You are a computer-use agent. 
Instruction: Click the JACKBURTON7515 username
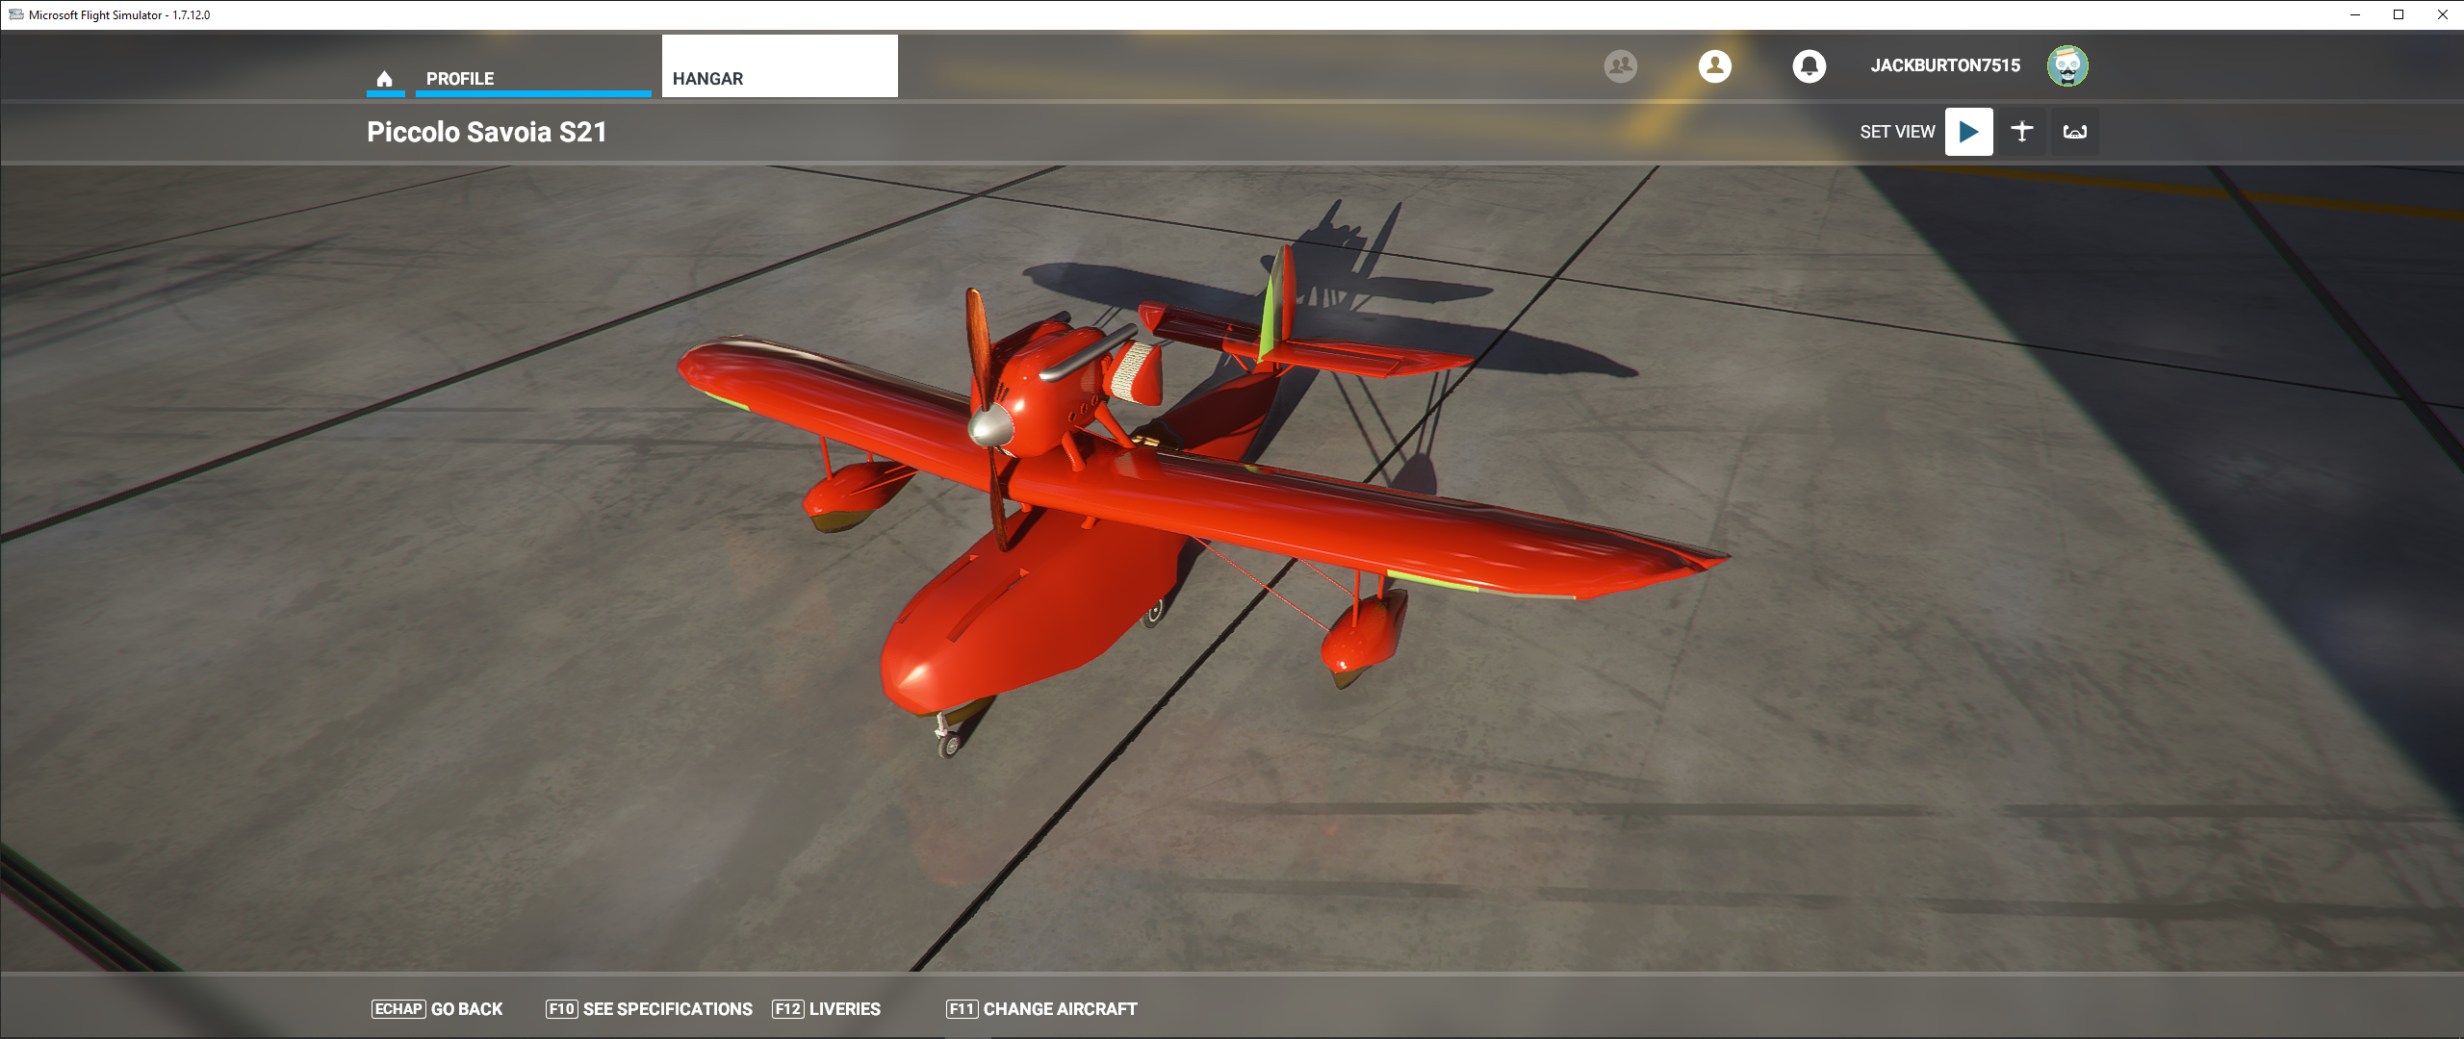1945,65
